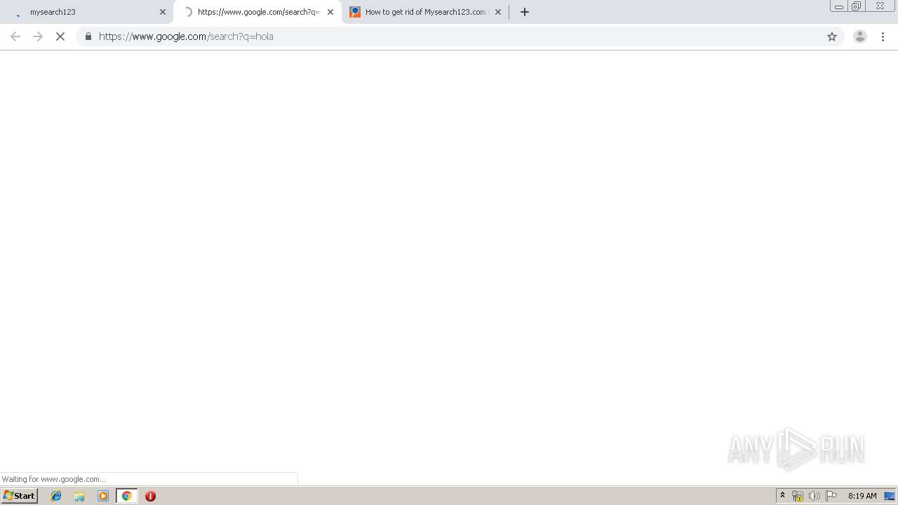Show hidden system tray icons
The image size is (898, 505).
782,496
